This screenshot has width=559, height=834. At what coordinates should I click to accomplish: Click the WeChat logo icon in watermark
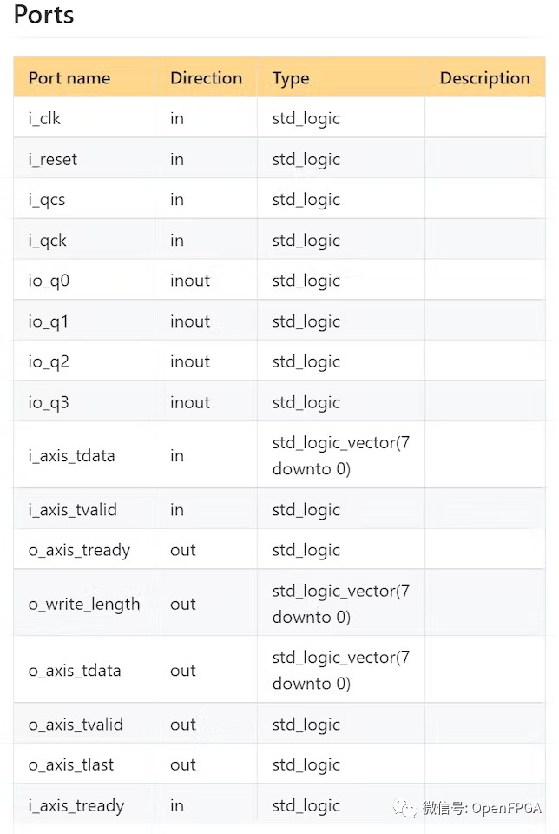pyautogui.click(x=404, y=808)
